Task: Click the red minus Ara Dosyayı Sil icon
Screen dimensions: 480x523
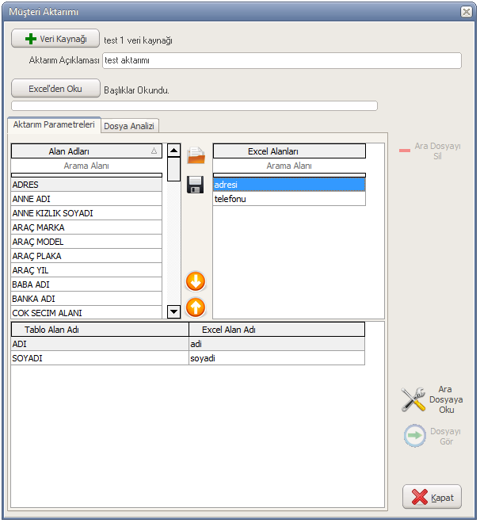Action: 405,151
